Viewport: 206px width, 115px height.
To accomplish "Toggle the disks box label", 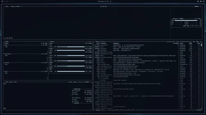I will click(52, 42).
